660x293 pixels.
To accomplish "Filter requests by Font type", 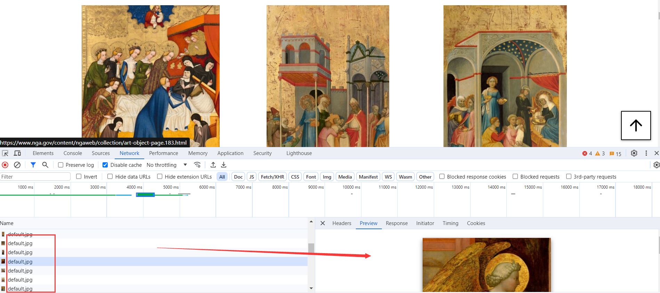I will 311,177.
